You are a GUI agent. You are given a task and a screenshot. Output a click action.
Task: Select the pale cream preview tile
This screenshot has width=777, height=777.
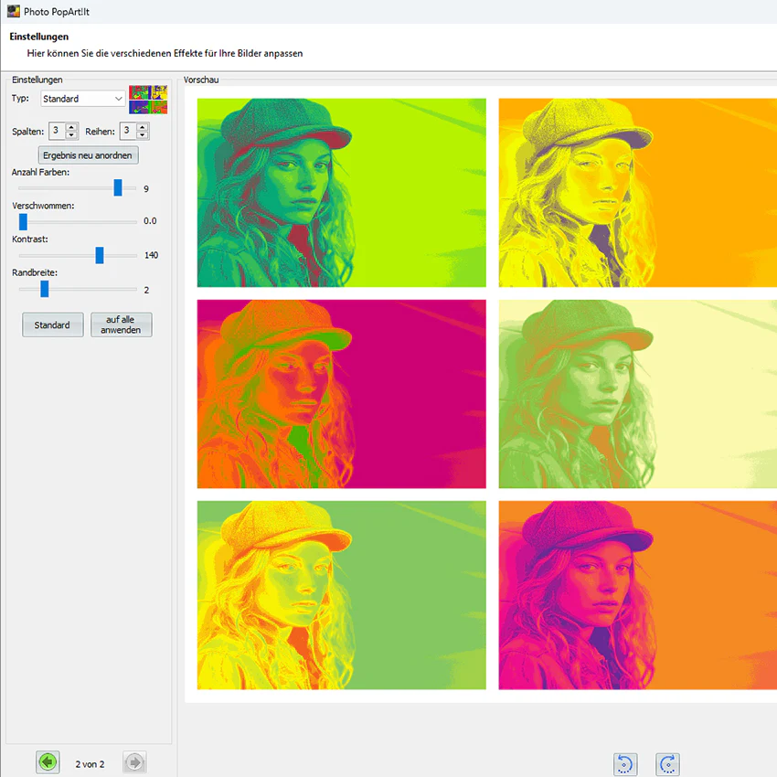pos(638,394)
